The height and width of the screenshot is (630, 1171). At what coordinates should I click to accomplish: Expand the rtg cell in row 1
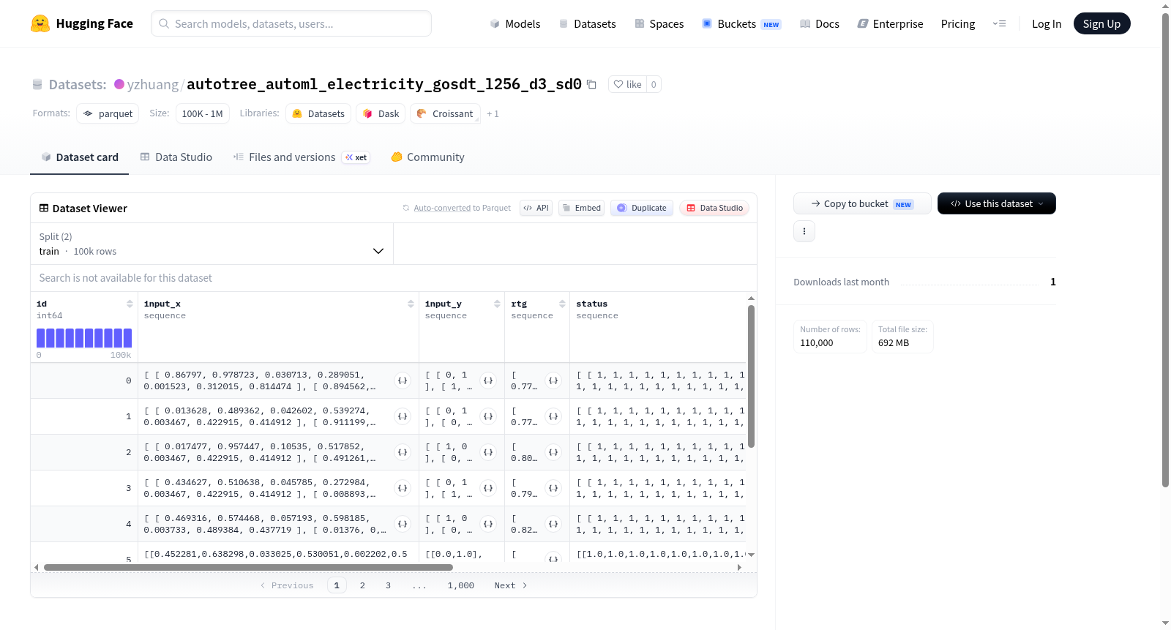[x=553, y=416]
